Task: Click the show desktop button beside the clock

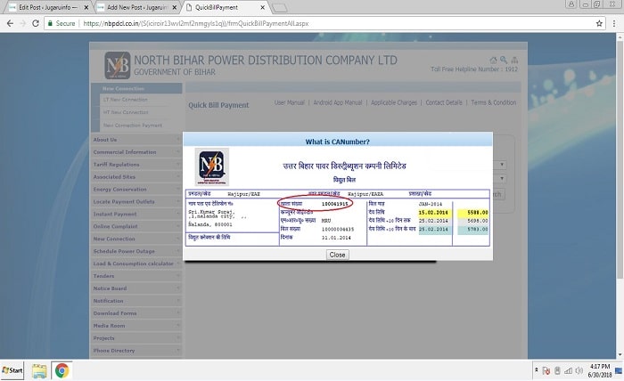Action: (x=619, y=370)
